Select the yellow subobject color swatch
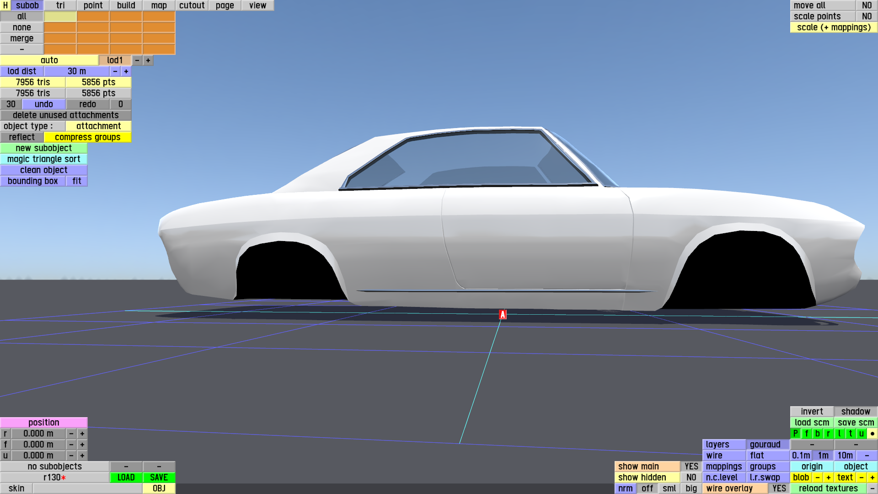The height and width of the screenshot is (494, 878). [x=60, y=16]
